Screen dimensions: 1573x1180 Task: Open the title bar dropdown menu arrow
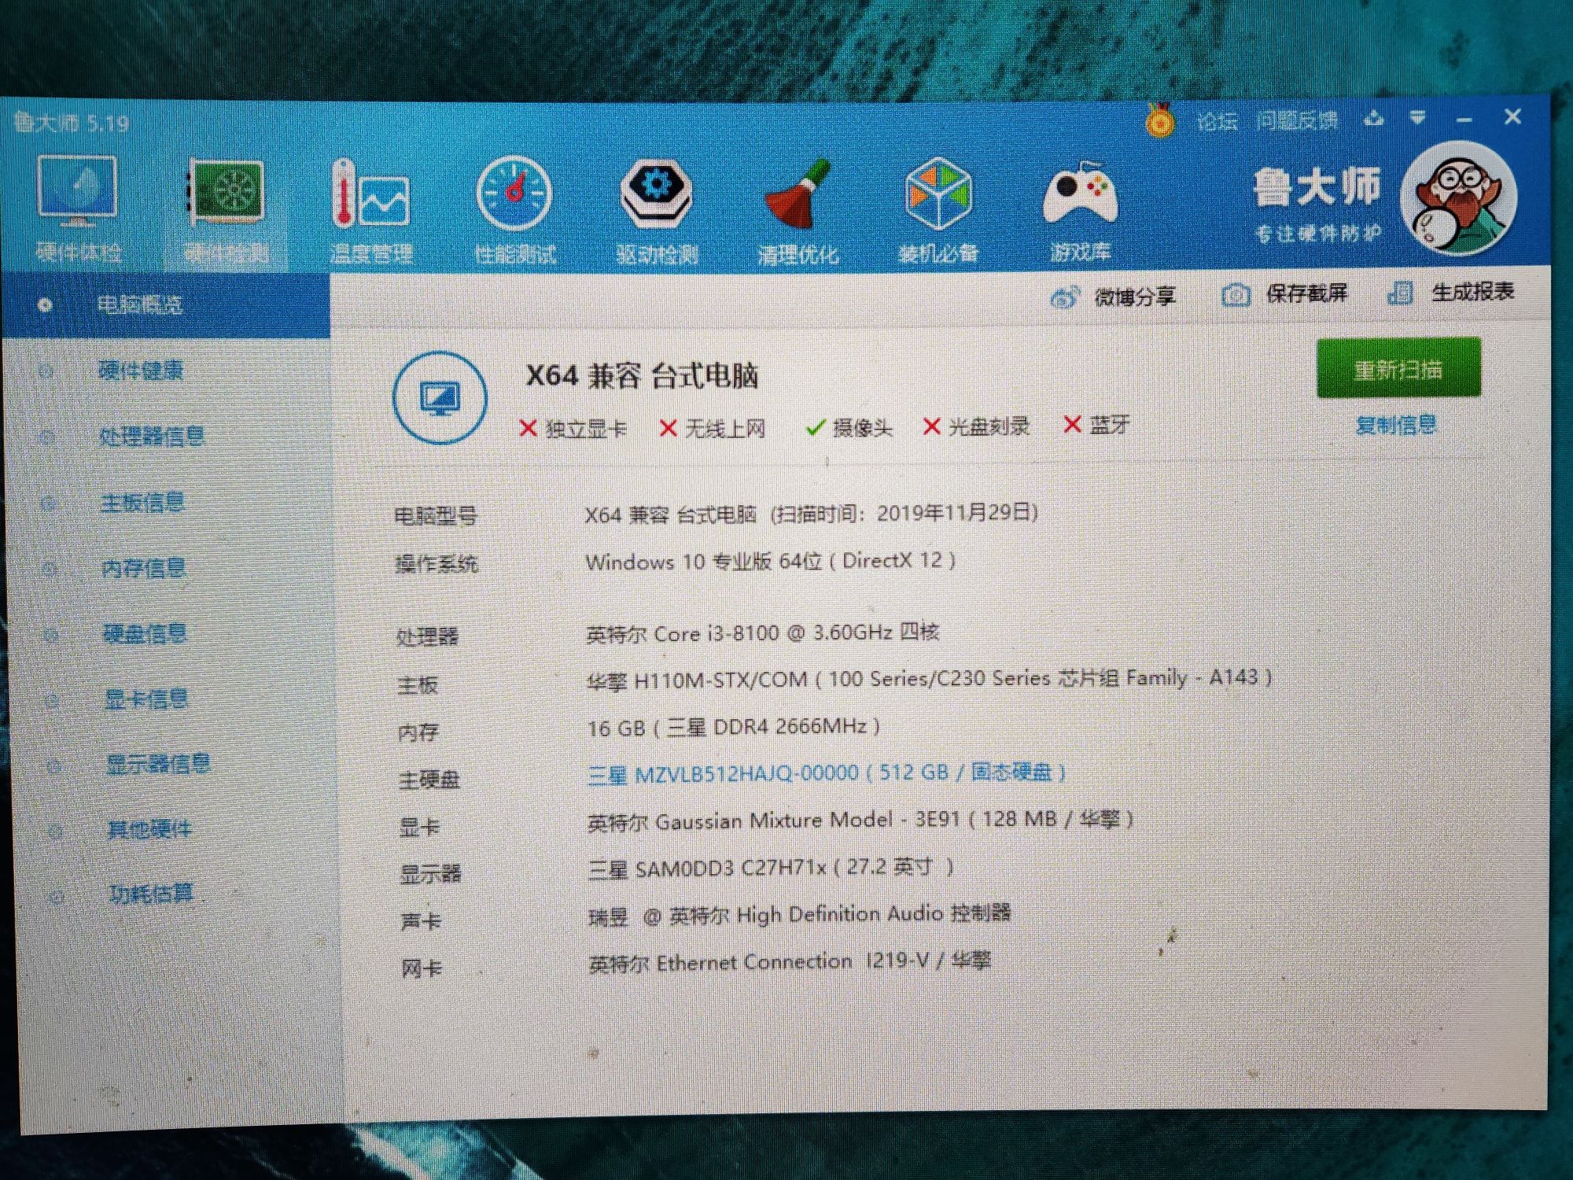click(x=1417, y=118)
